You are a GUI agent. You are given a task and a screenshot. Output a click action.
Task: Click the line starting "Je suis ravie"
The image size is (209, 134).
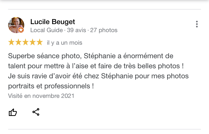98,76
